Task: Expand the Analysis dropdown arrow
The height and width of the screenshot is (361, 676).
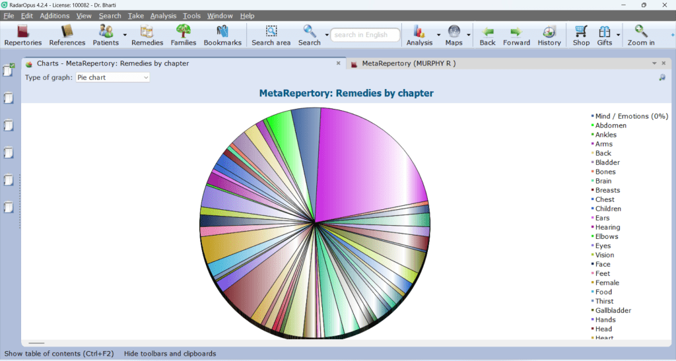Action: 438,35
